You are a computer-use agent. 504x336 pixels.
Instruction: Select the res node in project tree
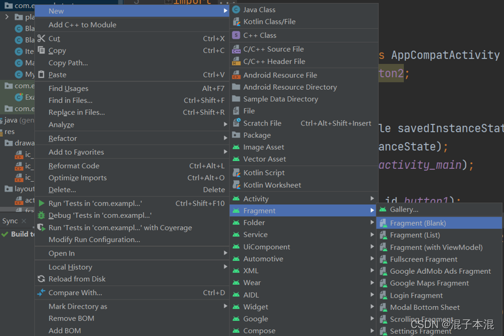(8, 131)
